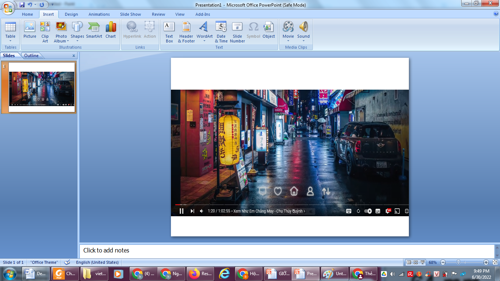
Task: Select slide 1 thumbnail
Action: (x=42, y=87)
